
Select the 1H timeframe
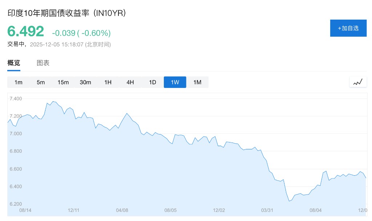[108, 82]
